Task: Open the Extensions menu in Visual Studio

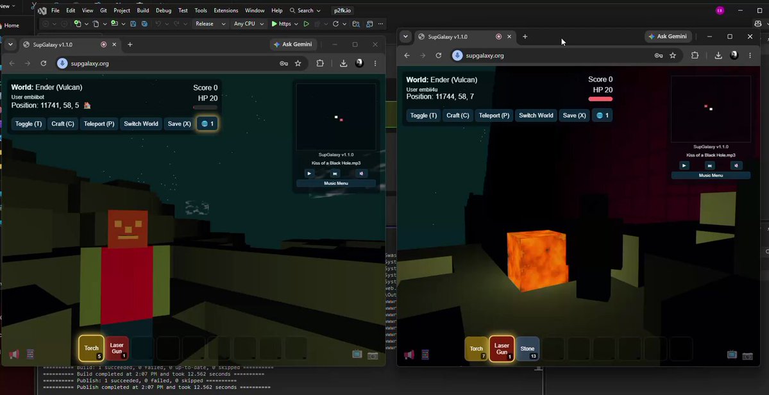Action: (226, 10)
